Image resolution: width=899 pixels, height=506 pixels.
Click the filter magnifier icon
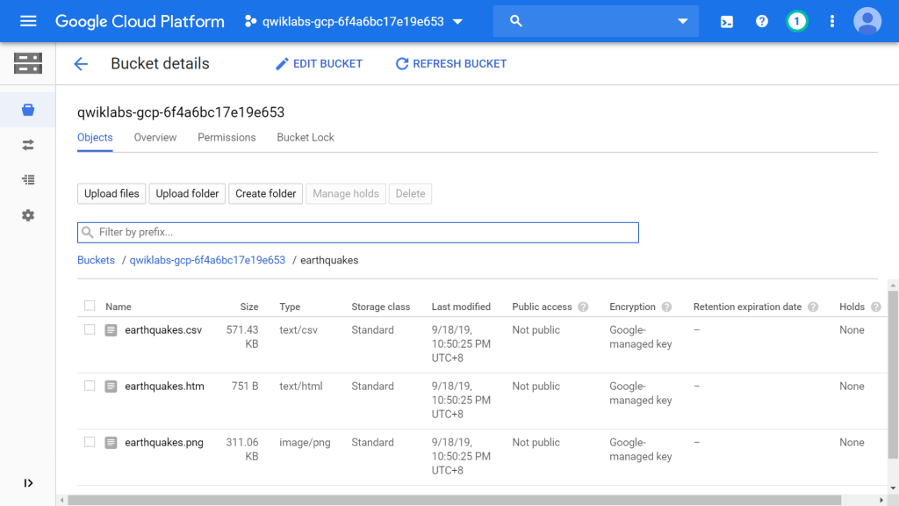87,232
